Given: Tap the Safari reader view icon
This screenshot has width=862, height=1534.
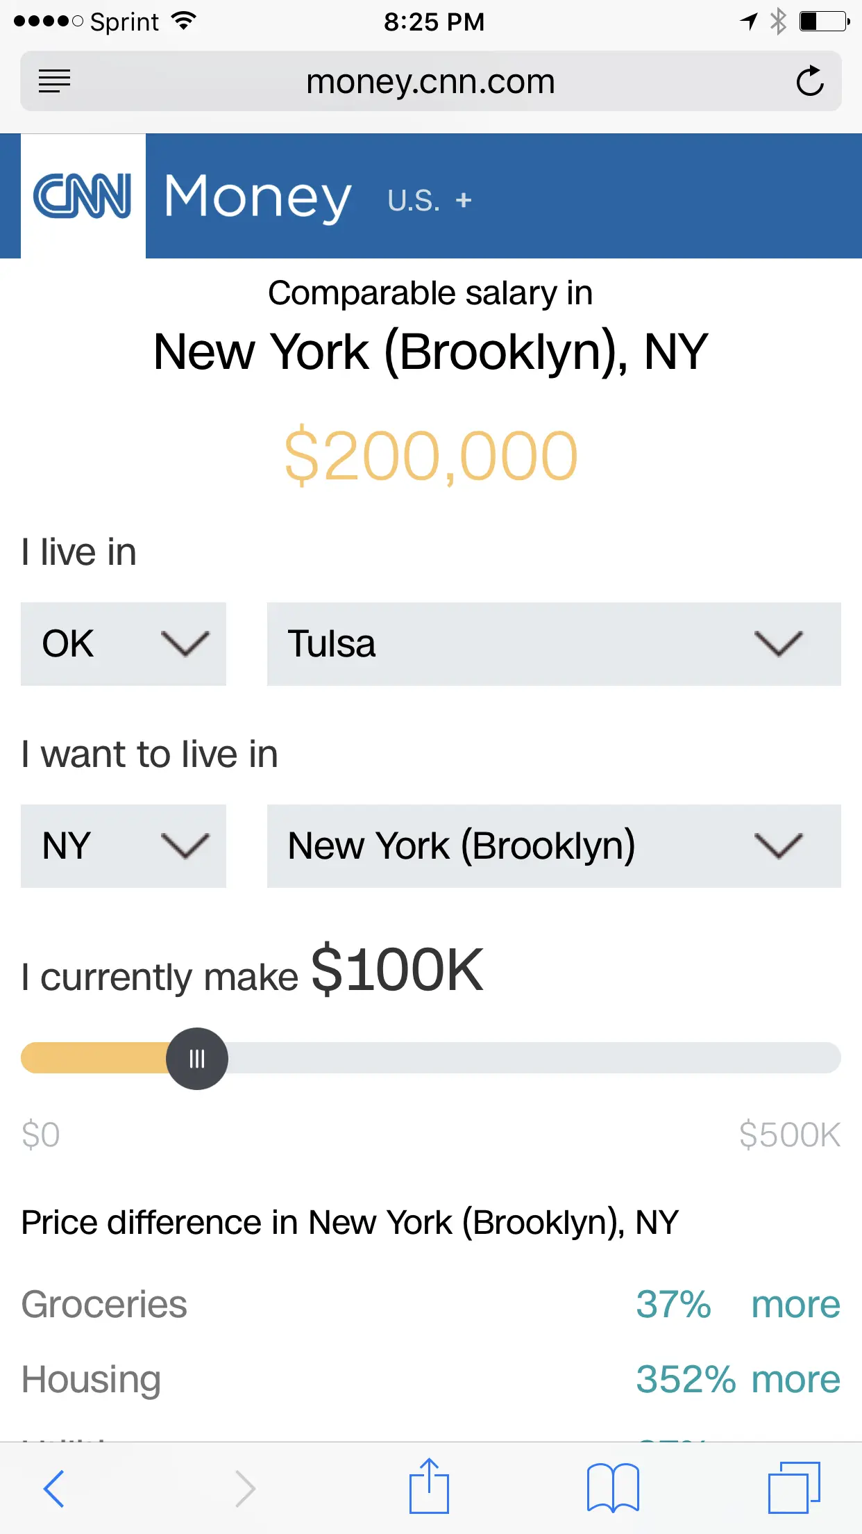Looking at the screenshot, I should pyautogui.click(x=55, y=81).
